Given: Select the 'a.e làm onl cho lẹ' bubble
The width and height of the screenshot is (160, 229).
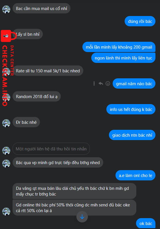Looking at the screenshot, I should (135, 175).
